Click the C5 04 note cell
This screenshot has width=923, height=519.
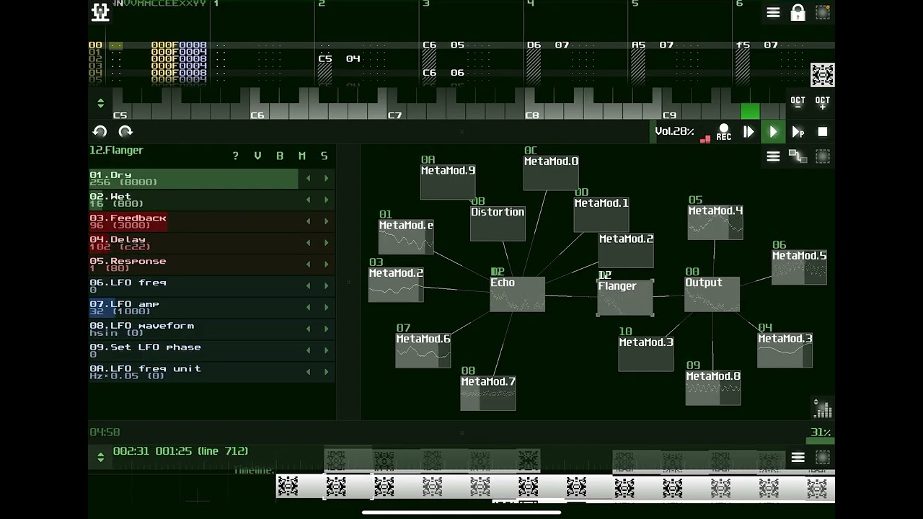pos(339,59)
